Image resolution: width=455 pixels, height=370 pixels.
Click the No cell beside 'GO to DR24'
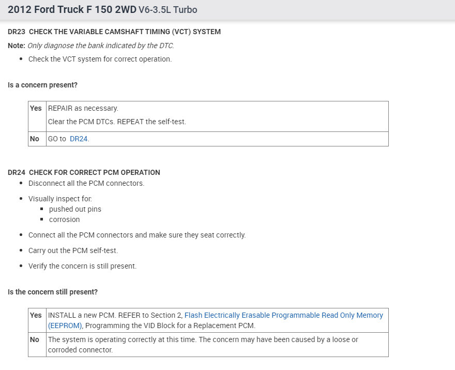pyautogui.click(x=35, y=139)
